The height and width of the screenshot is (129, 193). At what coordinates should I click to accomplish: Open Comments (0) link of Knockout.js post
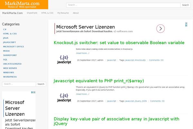pyautogui.click(x=156, y=60)
